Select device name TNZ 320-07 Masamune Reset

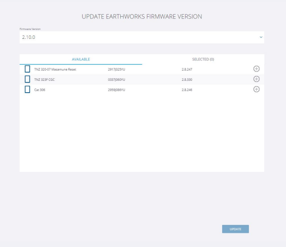pos(55,69)
